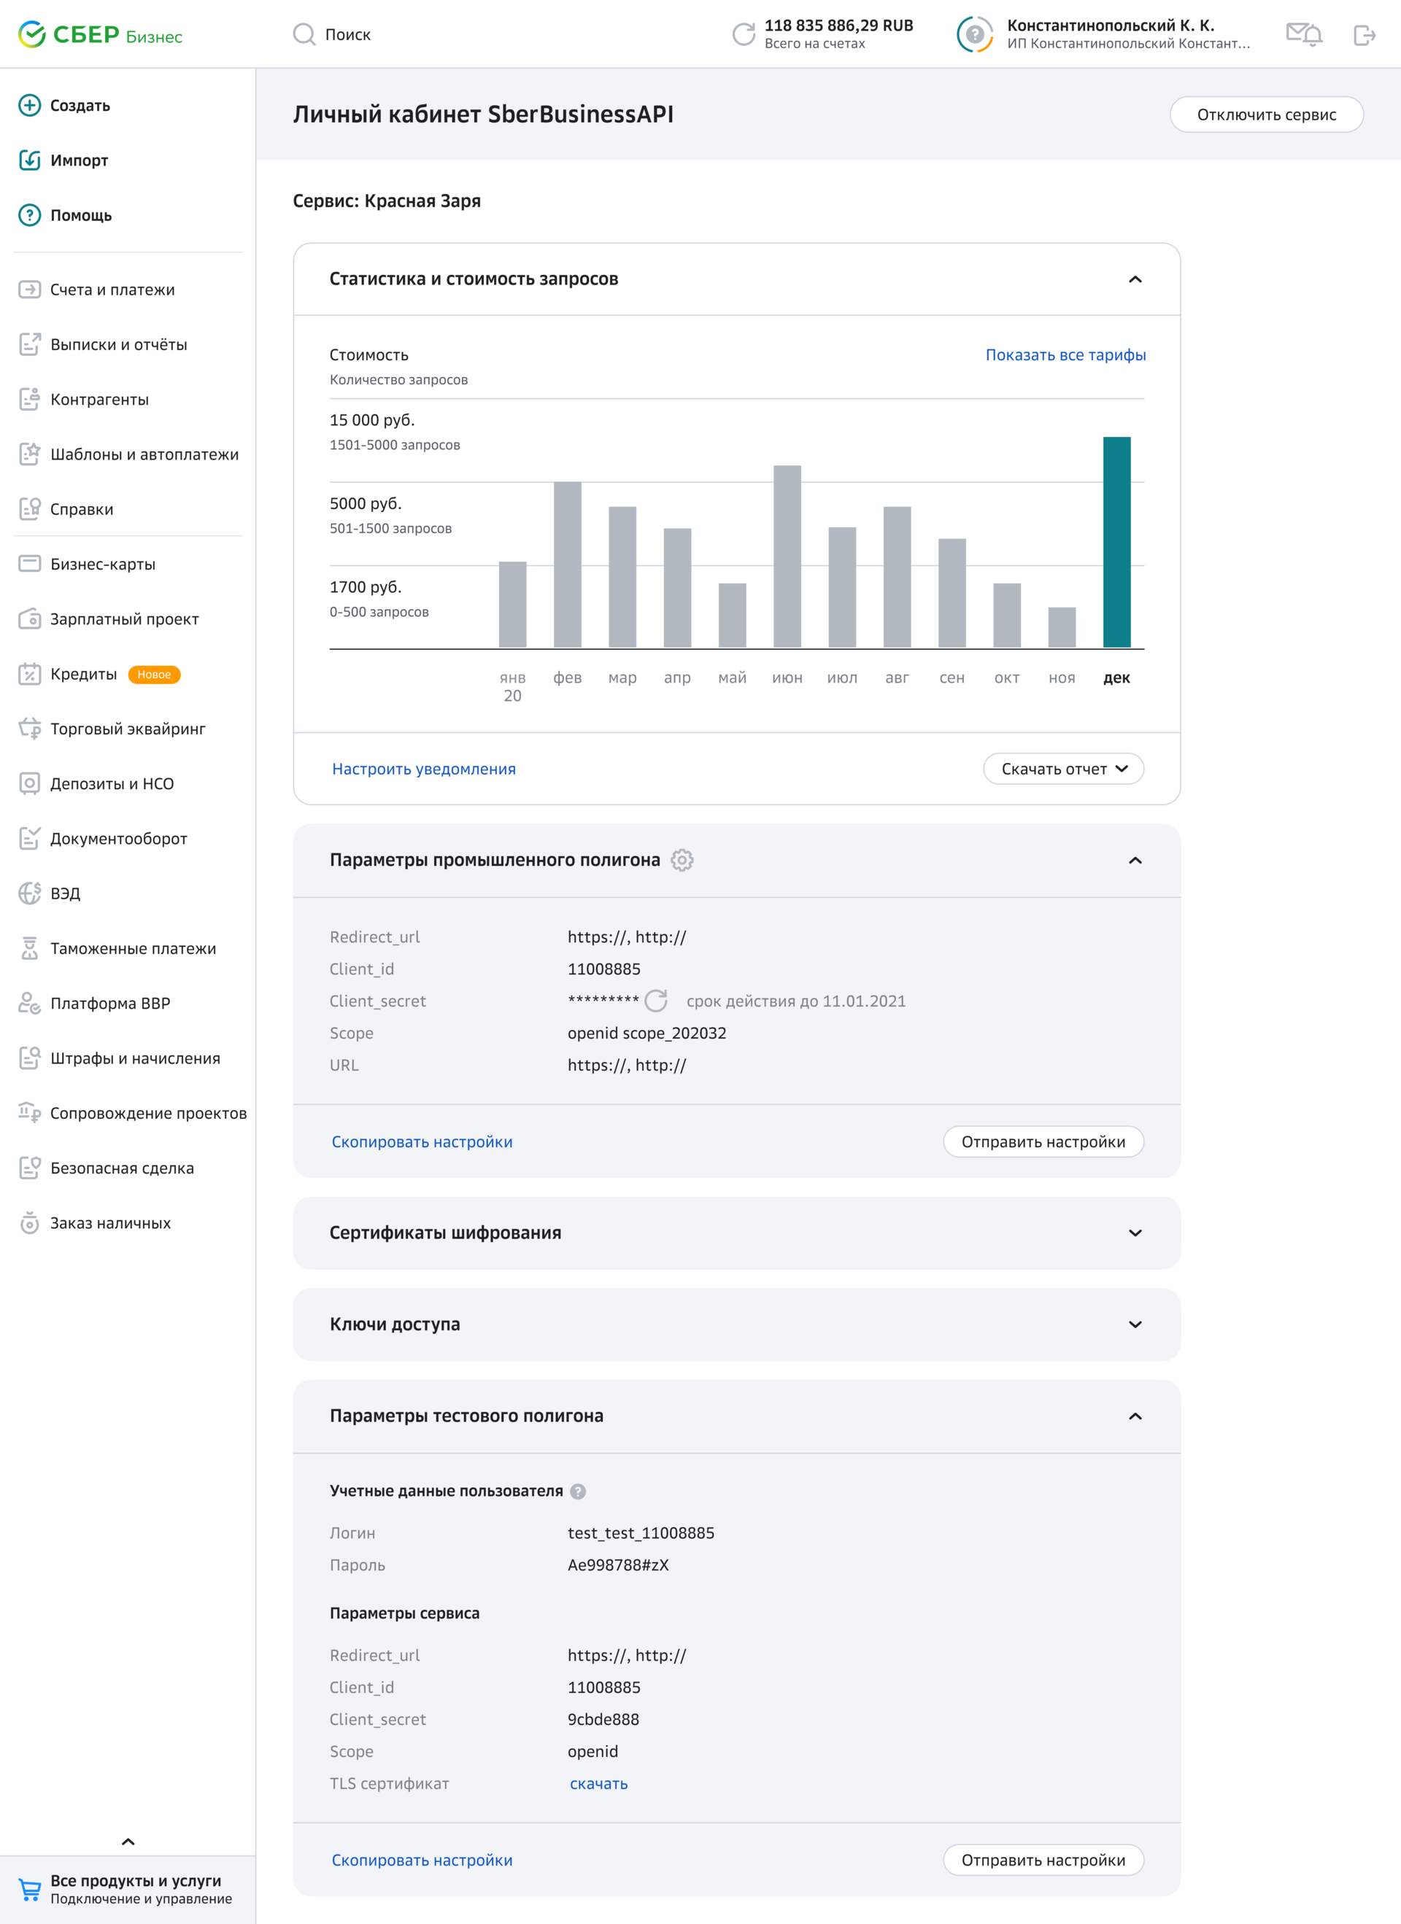1401x1924 pixels.
Task: Click the Шаблоны и автоплатежи icon
Action: click(30, 454)
